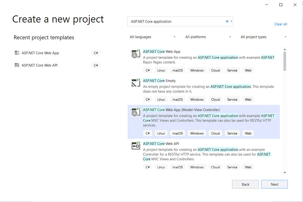Click the ASP.NET Core Empty template icon
Screen dimensions: 303x202
(136, 83)
